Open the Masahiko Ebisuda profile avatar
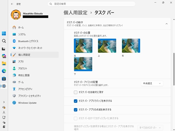 (x=16, y=15)
